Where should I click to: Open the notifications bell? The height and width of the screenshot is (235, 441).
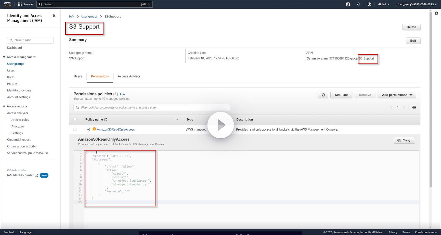tap(359, 4)
